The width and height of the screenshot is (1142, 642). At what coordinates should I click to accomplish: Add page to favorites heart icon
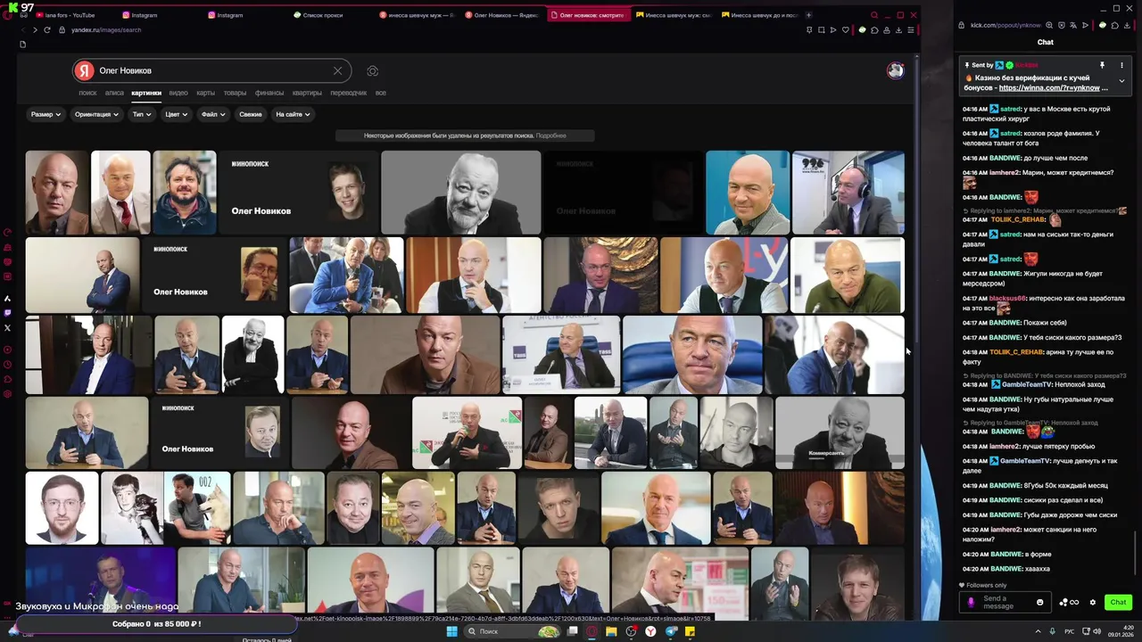point(845,29)
